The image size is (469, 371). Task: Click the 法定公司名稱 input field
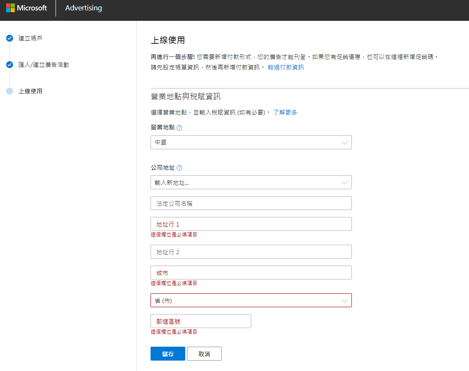(x=251, y=203)
